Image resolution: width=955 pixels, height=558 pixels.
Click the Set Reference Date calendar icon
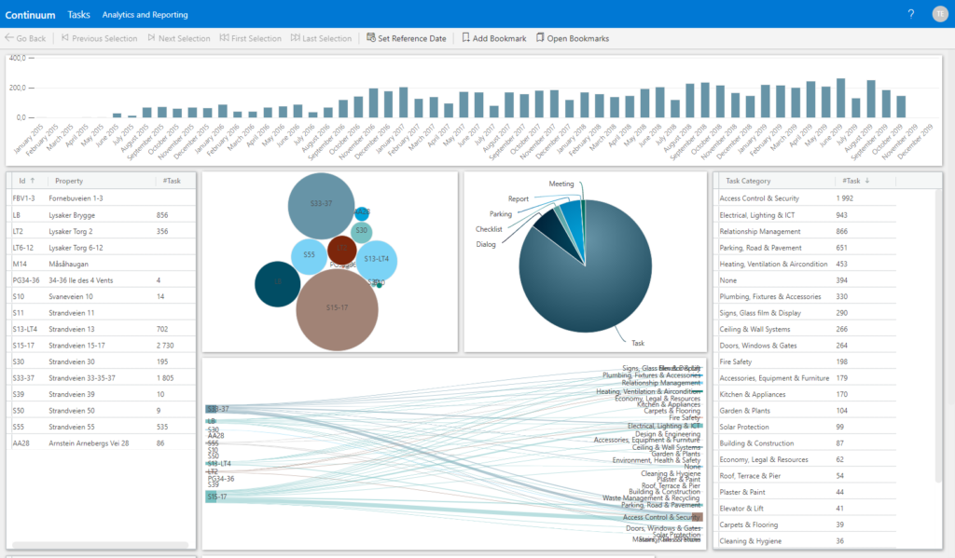pyautogui.click(x=370, y=38)
